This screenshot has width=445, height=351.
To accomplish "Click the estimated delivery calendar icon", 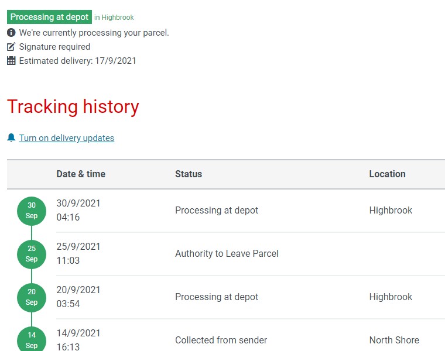I will (x=11, y=61).
